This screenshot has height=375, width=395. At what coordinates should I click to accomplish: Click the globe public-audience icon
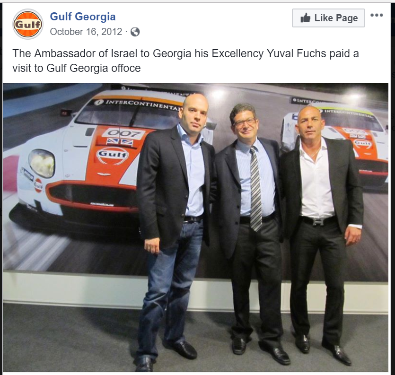(x=135, y=32)
